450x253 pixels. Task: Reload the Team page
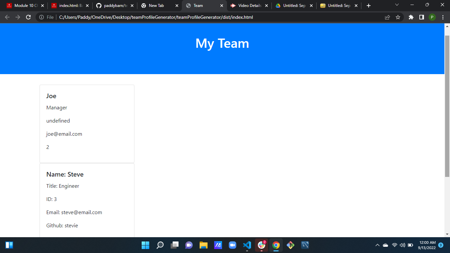click(x=28, y=17)
